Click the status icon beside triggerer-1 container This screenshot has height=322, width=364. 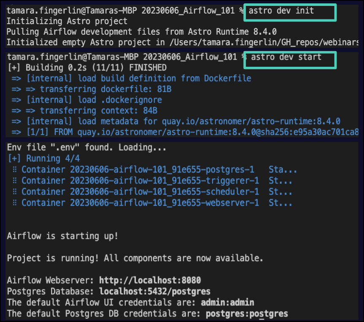point(15,181)
